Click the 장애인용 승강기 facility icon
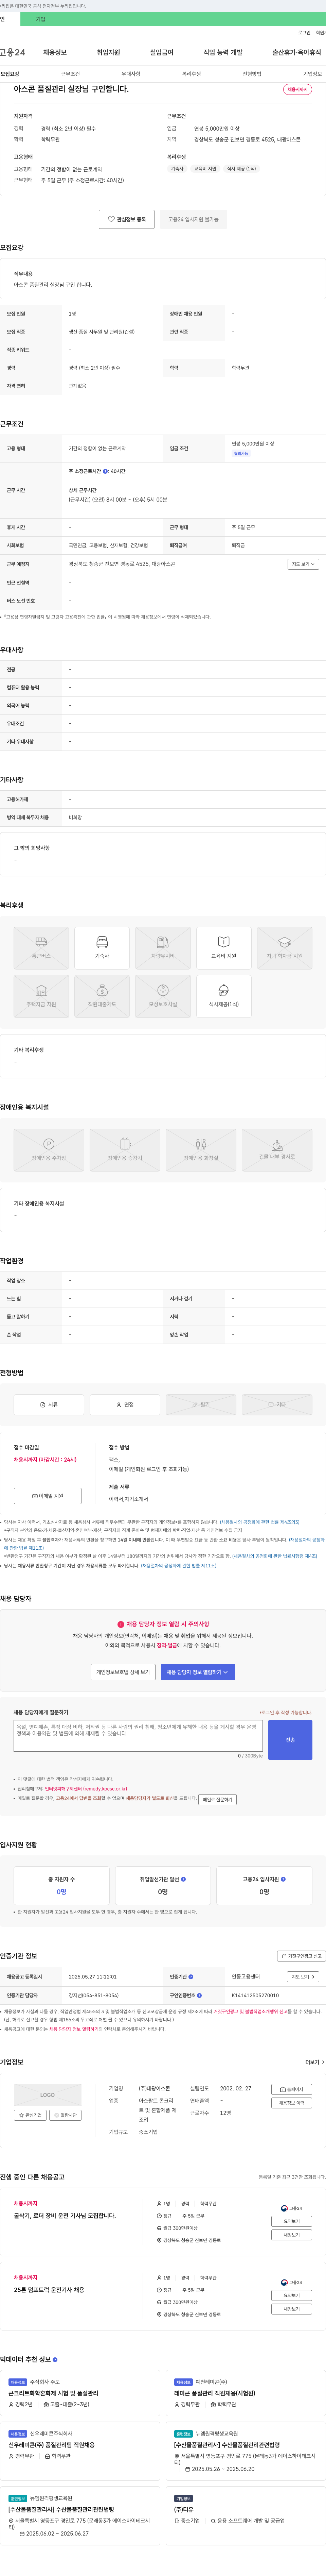The image size is (326, 2576). (x=125, y=1150)
